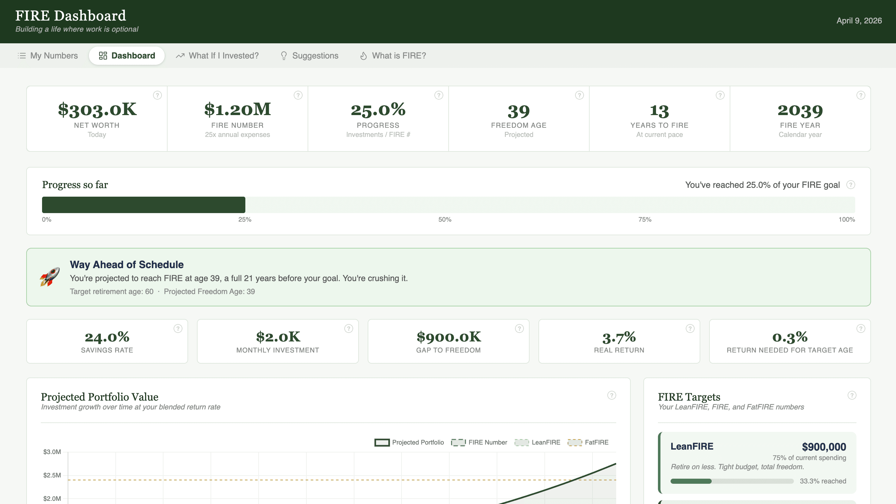This screenshot has height=504, width=896.
Task: Click the 'Target retirement age: 60' text
Action: click(112, 292)
